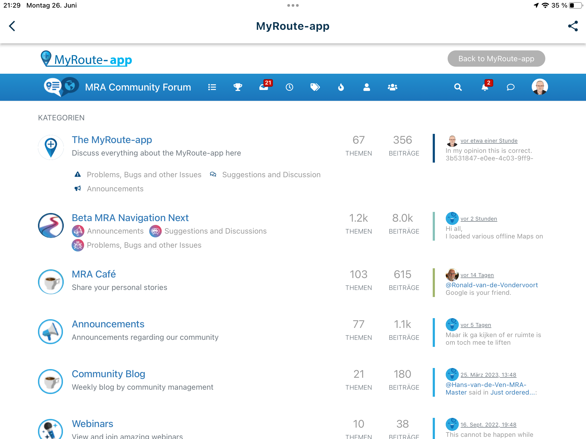Screen dimensions: 586x439
Task: Open Suggestions and Discussions under Beta
Action: [x=215, y=231]
